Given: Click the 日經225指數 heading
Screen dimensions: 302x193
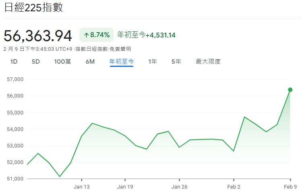Looking at the screenshot, I should [33, 8].
